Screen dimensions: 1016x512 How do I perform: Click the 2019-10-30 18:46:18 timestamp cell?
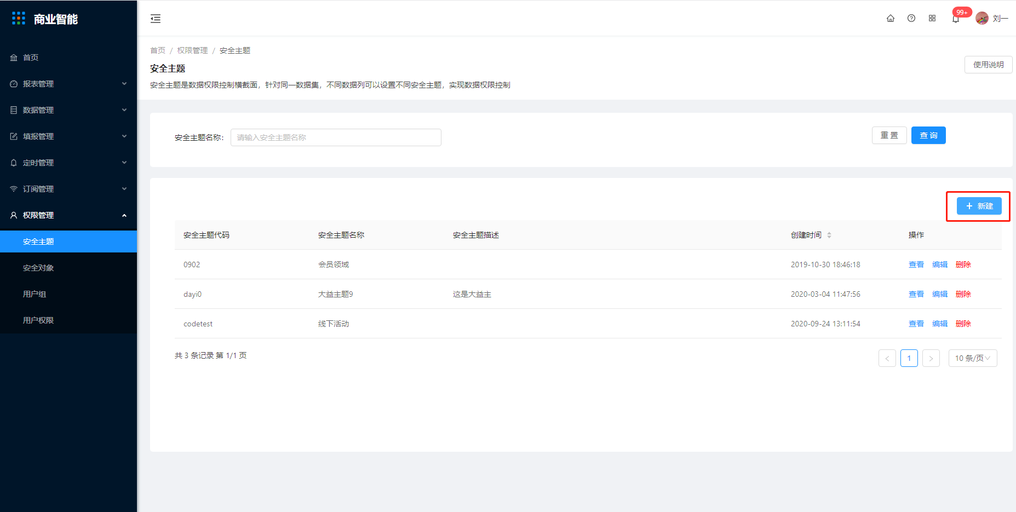pyautogui.click(x=825, y=264)
